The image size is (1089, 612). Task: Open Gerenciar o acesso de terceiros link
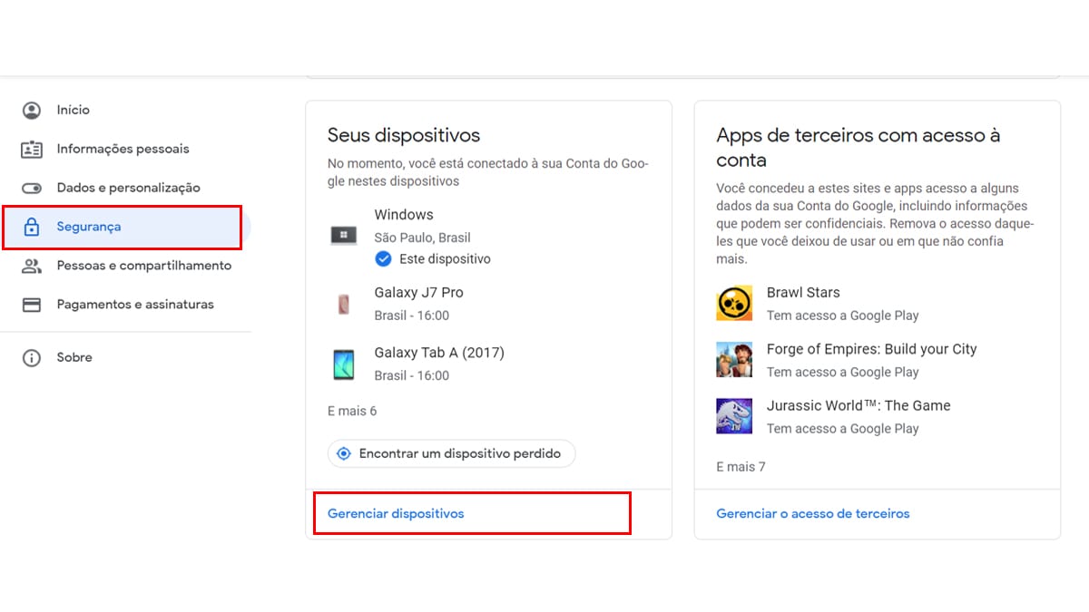pyautogui.click(x=812, y=514)
